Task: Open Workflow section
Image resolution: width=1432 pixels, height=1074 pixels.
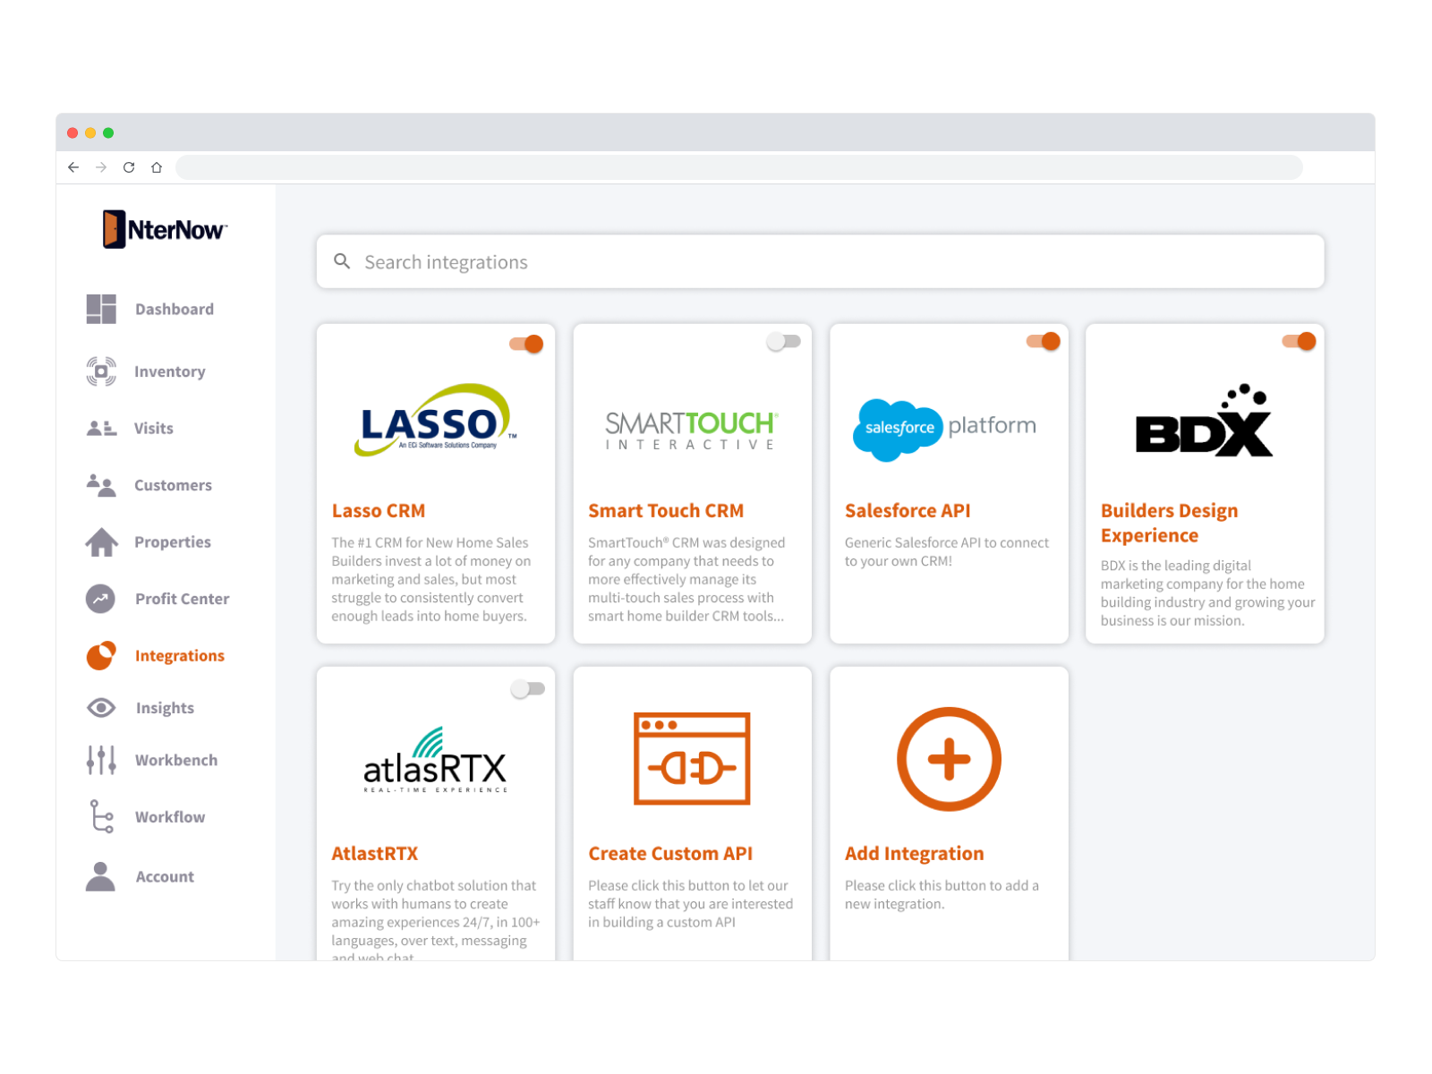Action: tap(170, 816)
